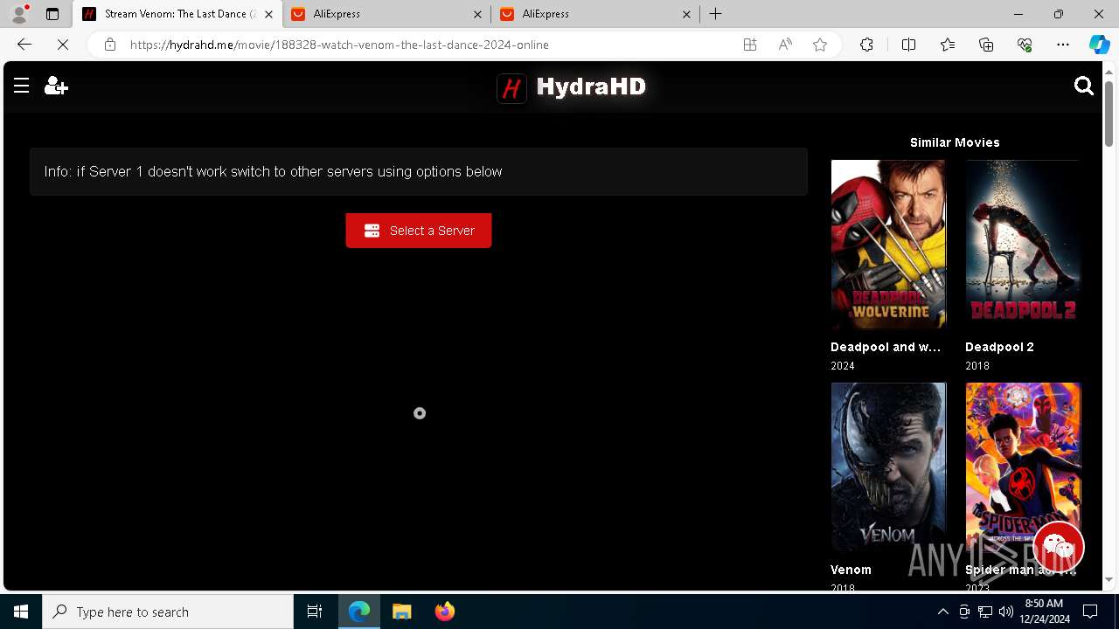Click the Windows Start button
1119x629 pixels.
tap(21, 612)
